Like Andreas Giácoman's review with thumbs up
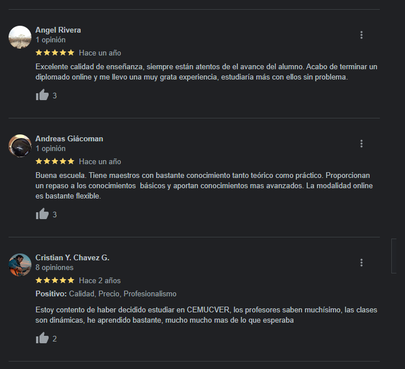Screen dimensions: 405x369 pyautogui.click(x=42, y=214)
